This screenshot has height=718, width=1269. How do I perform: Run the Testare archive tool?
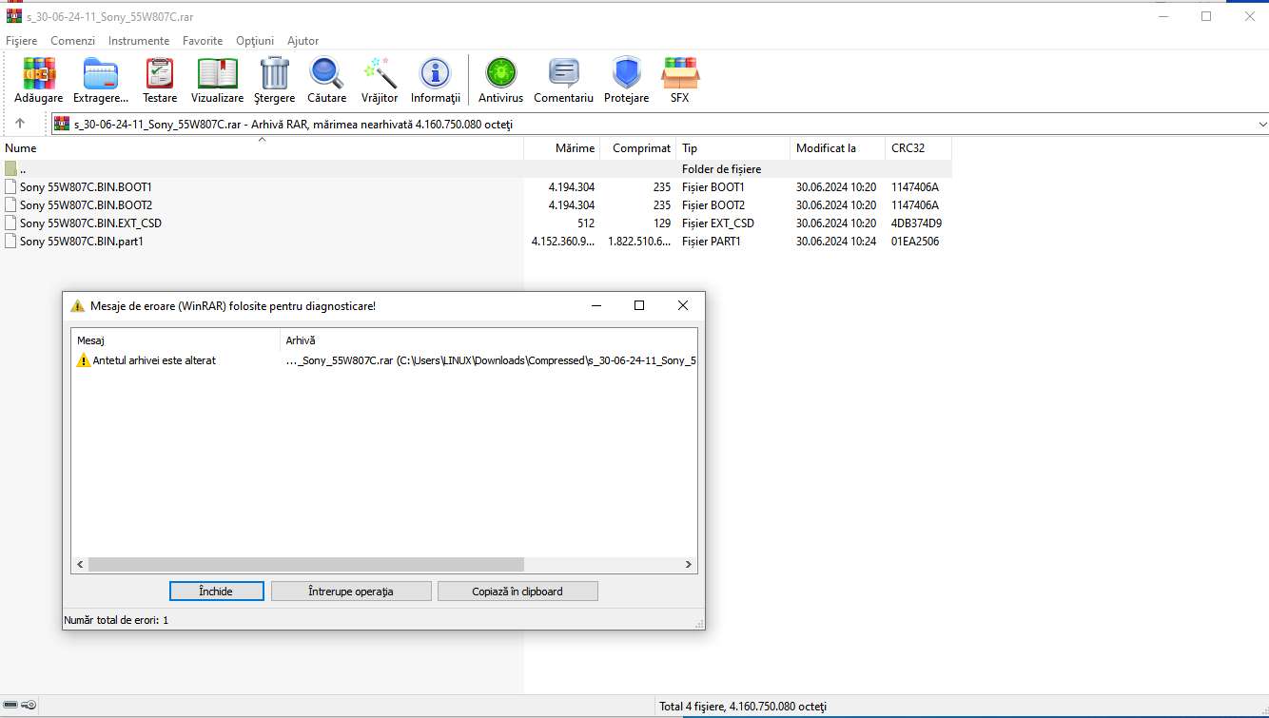(x=160, y=73)
